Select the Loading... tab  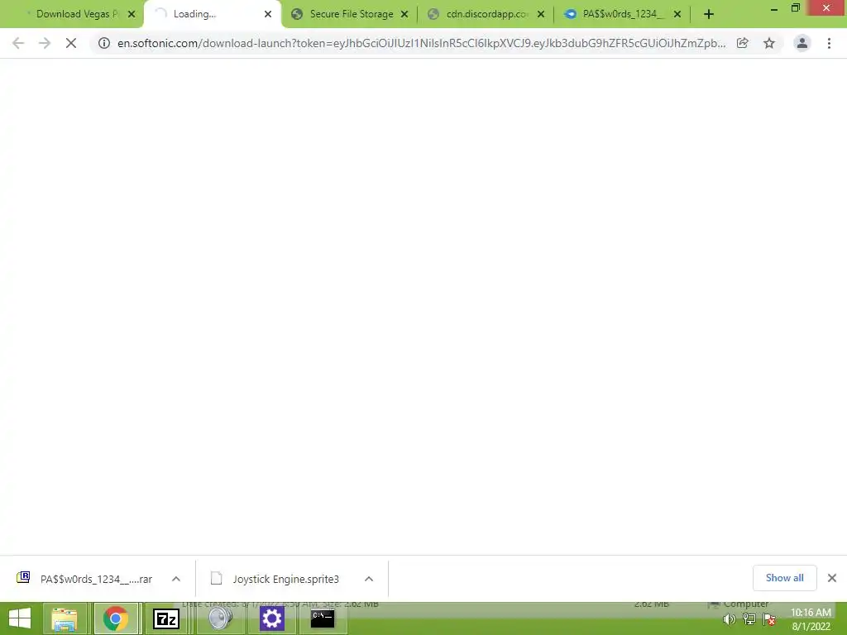[x=212, y=14]
